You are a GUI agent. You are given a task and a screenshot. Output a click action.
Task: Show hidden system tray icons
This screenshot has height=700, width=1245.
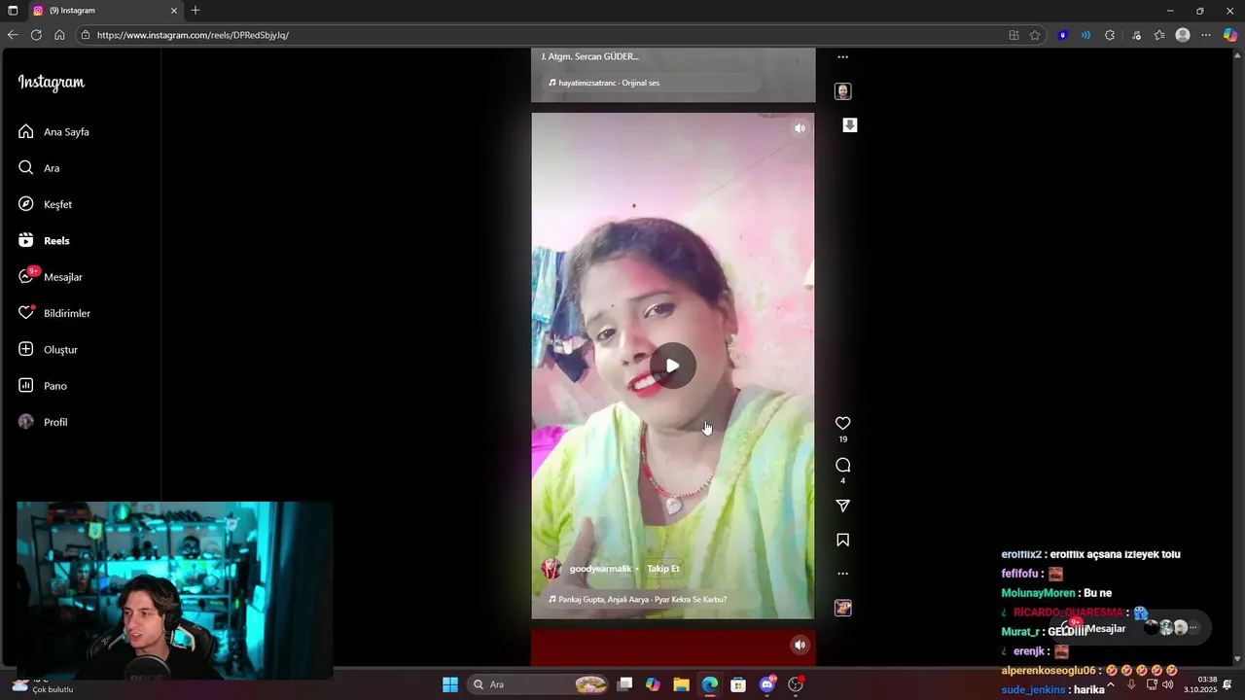[1111, 684]
